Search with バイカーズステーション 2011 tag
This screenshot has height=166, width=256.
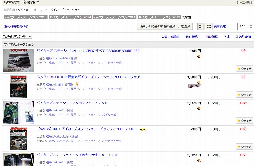coord(115,17)
